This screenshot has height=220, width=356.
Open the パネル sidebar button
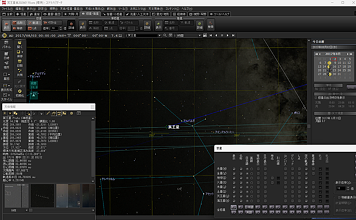[6, 45]
